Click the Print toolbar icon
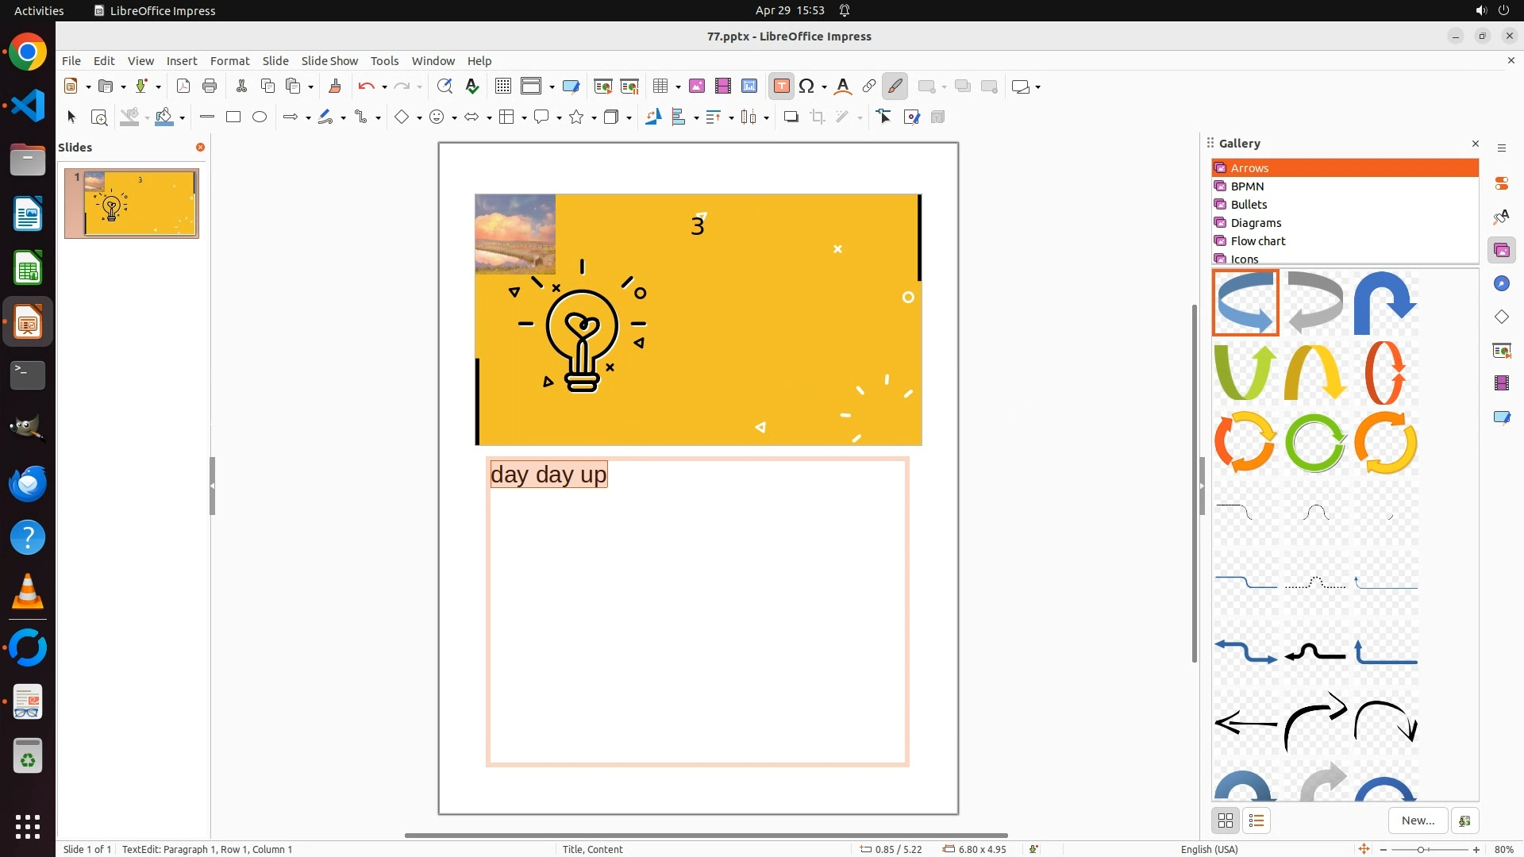This screenshot has width=1524, height=857. point(210,86)
